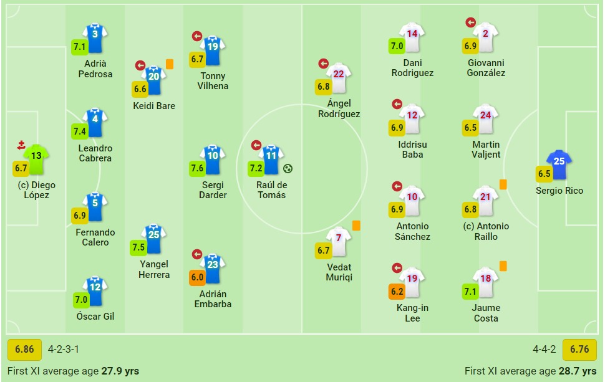Click Giovanni González substitution arrow
This screenshot has height=382, width=605.
pos(470,22)
